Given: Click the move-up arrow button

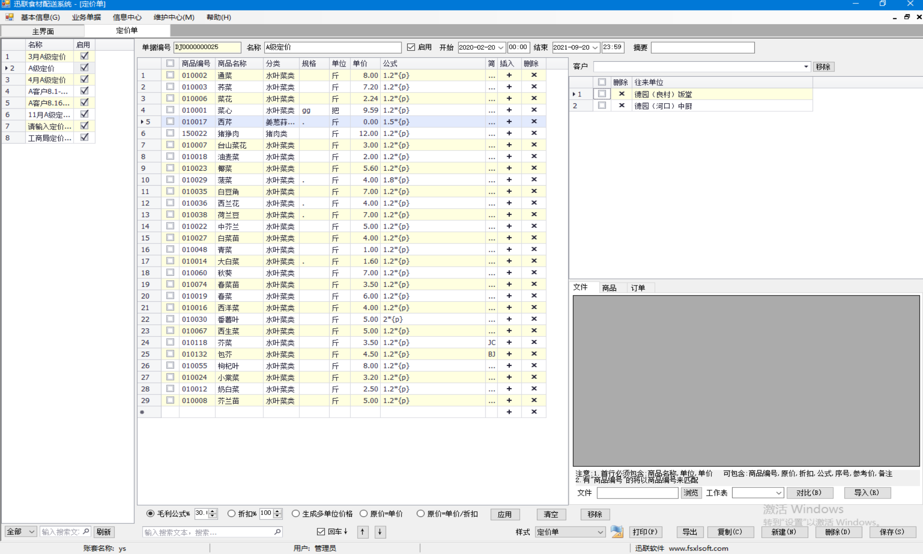Looking at the screenshot, I should [x=362, y=532].
